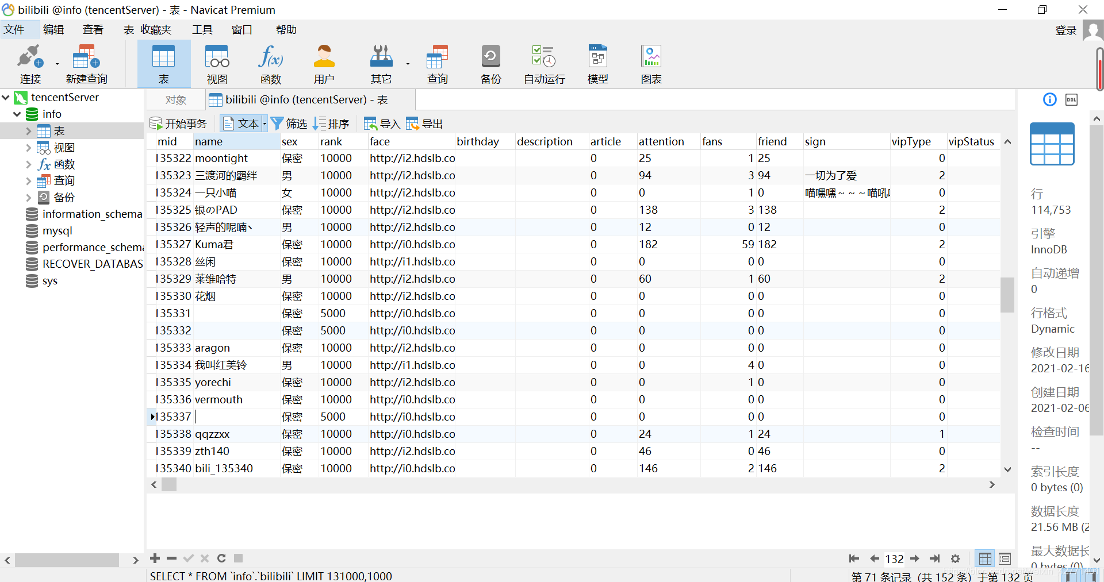Open the 工具 menu

[202, 29]
